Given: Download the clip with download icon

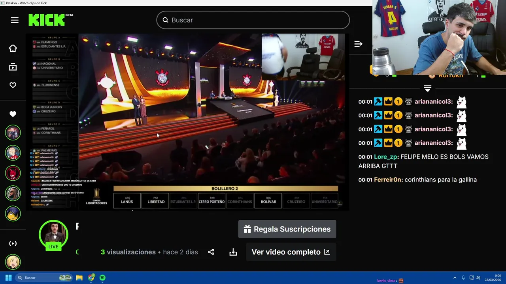Looking at the screenshot, I should pos(233,252).
